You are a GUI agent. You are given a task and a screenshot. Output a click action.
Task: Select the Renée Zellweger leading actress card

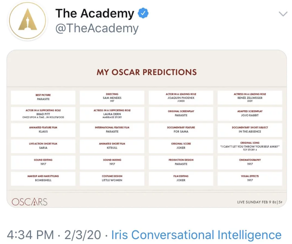point(250,97)
